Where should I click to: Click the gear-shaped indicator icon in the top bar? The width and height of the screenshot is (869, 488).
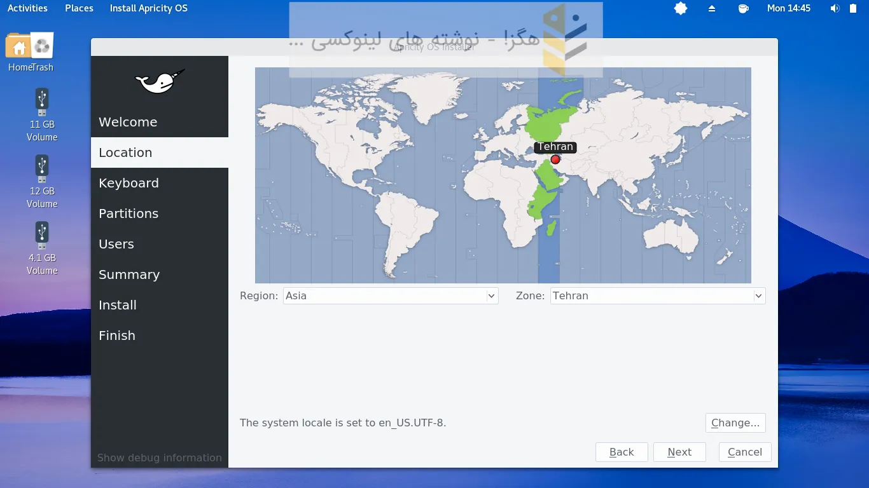pos(681,8)
